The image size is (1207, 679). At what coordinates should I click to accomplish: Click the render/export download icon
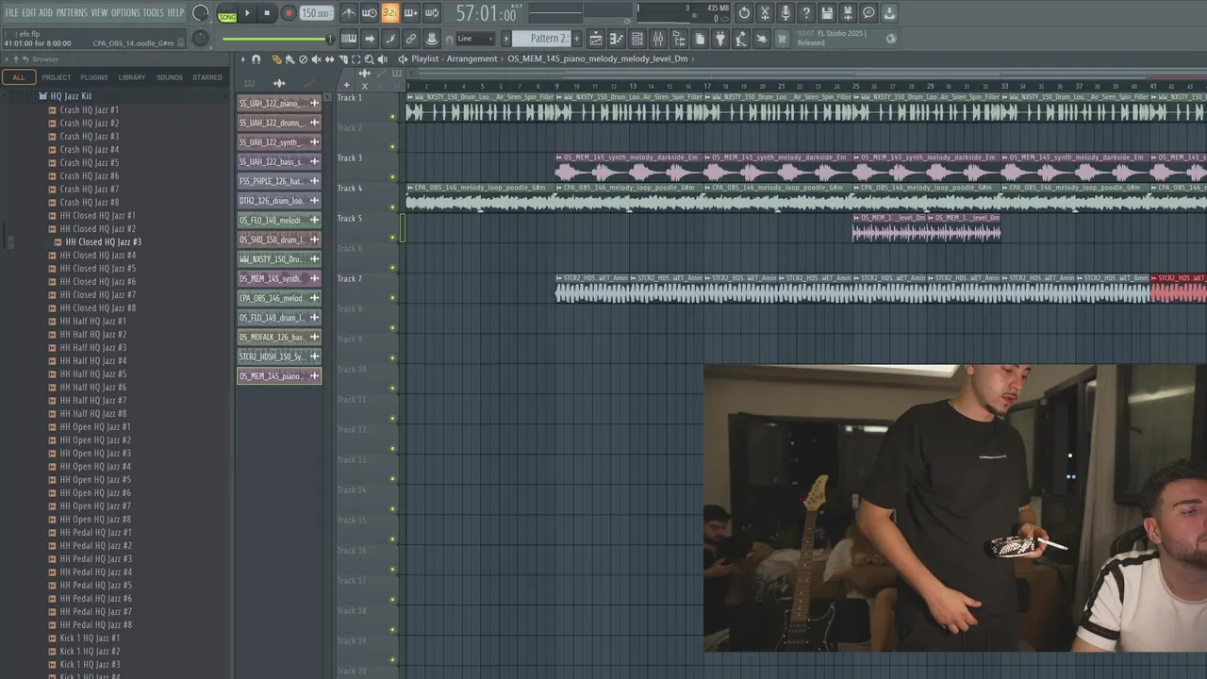[x=889, y=13]
